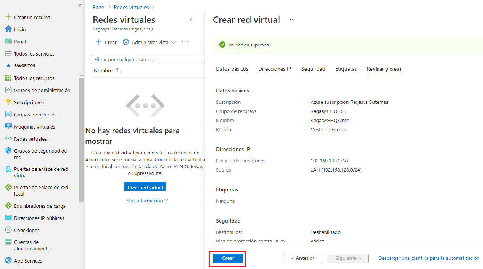This screenshot has width=483, height=269.
Task: Go to Redes virtuales in the breadcrumb
Action: (132, 7)
